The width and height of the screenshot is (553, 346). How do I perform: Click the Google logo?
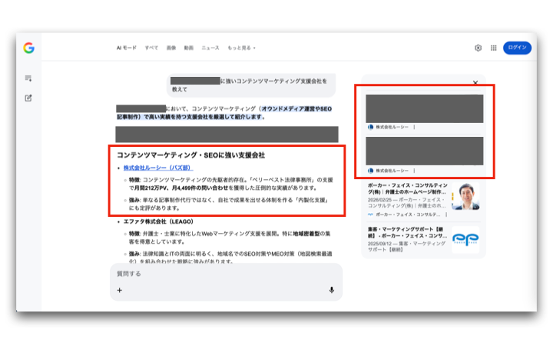tap(28, 48)
